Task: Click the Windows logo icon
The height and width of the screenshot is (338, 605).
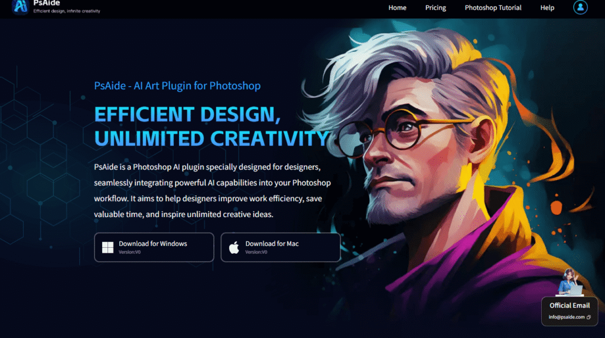Action: coord(108,247)
